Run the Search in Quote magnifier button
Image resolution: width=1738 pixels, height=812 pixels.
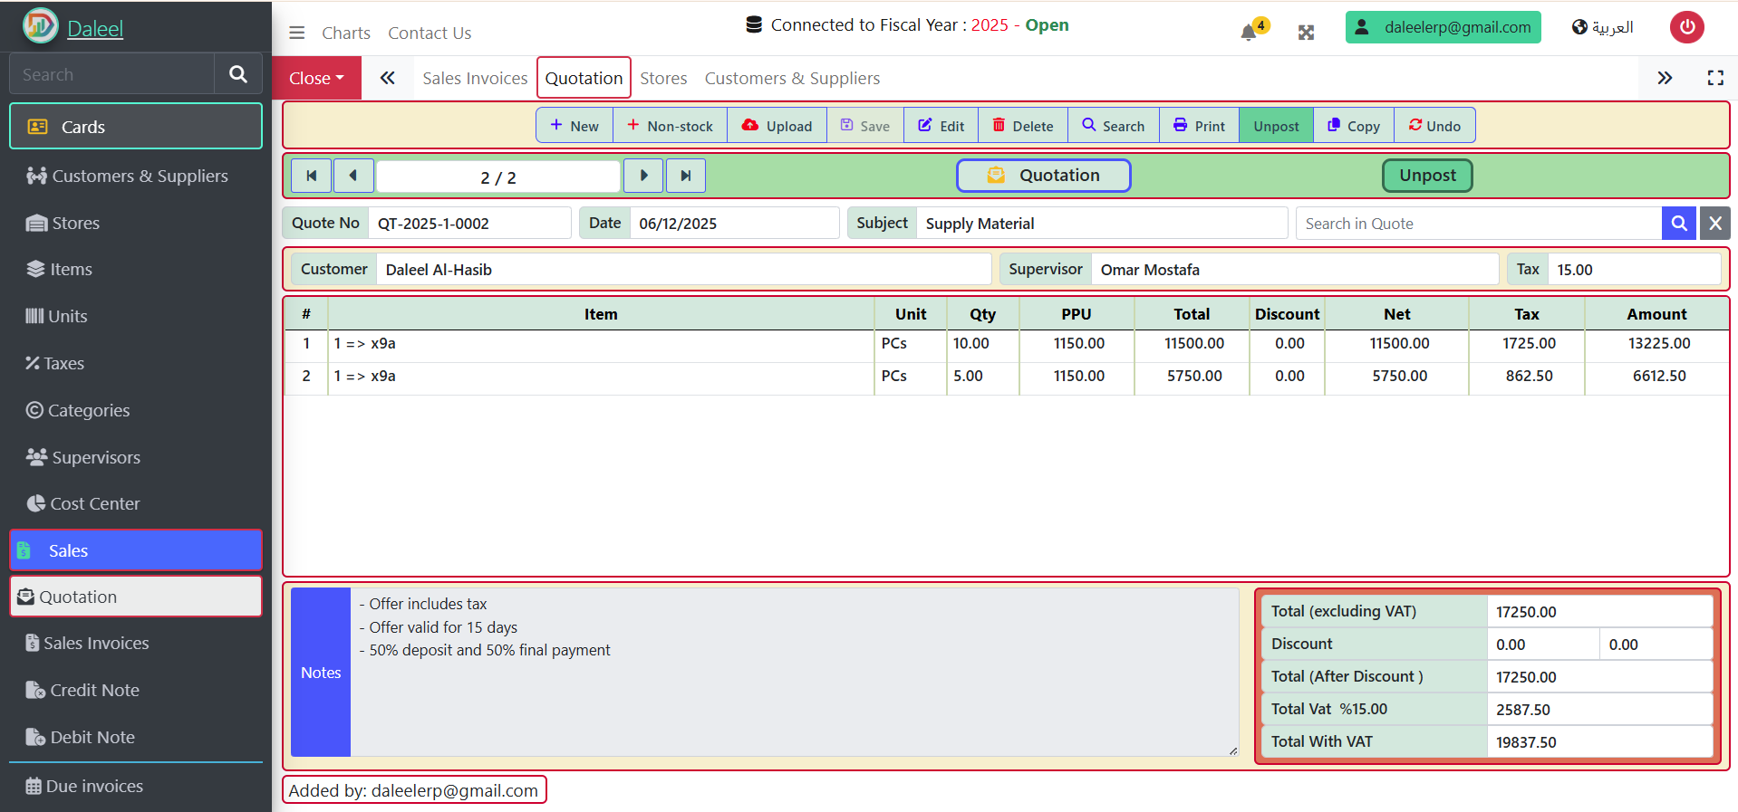pyautogui.click(x=1678, y=224)
